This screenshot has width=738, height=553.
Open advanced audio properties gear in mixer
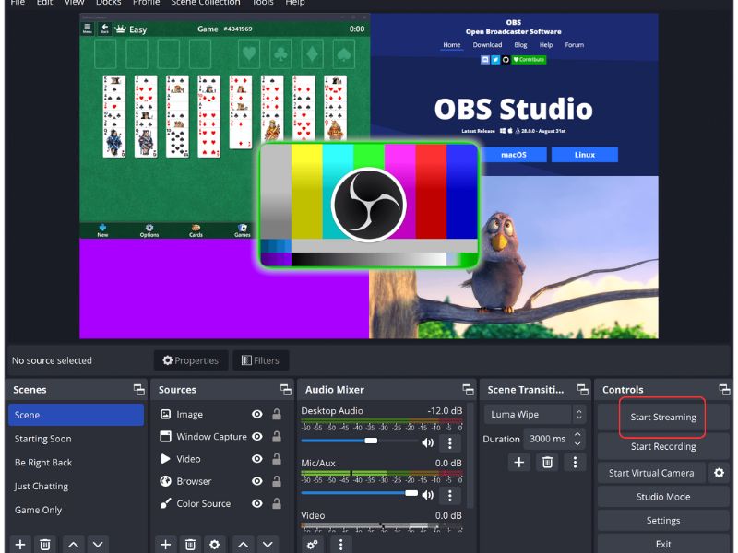pyautogui.click(x=313, y=545)
